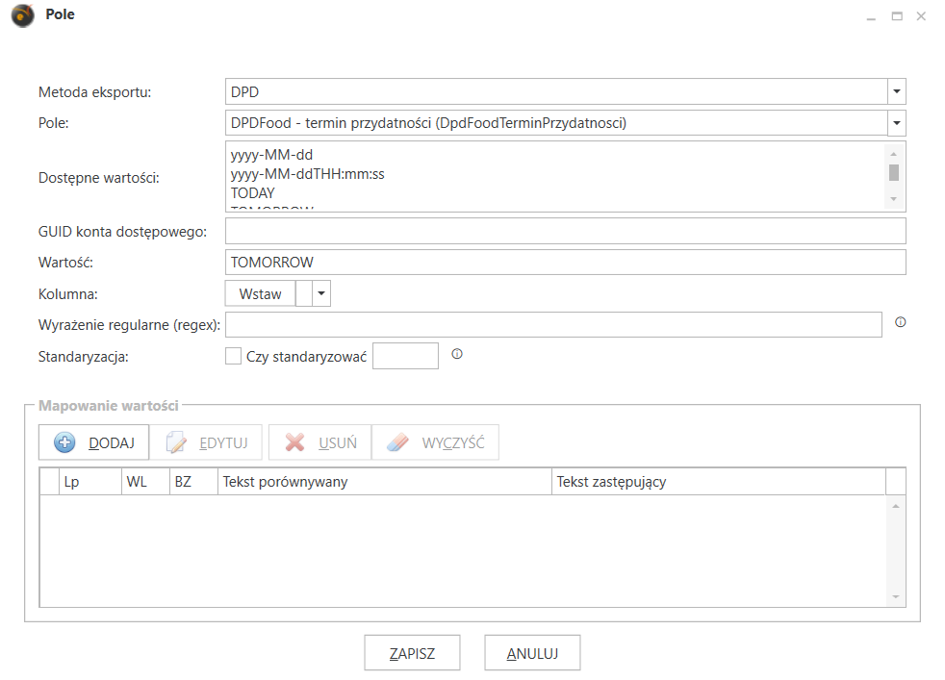Sort by Tekst porównywany column header
This screenshot has width=945, height=680.
385,482
